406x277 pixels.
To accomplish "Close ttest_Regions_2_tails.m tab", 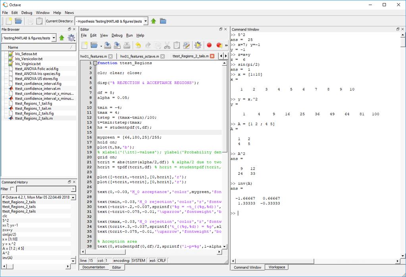I will coord(212,56).
